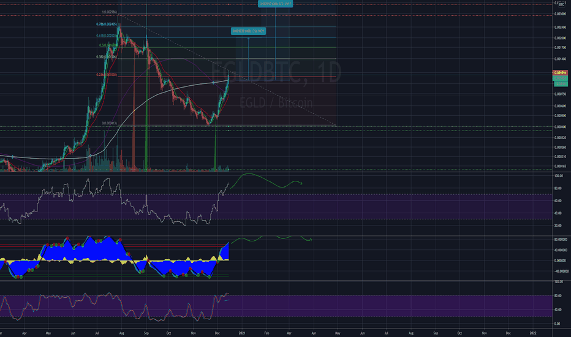Screen dimensions: 571x337
Task: Click the 0.003000 price axis value
Action: pyautogui.click(x=560, y=14)
